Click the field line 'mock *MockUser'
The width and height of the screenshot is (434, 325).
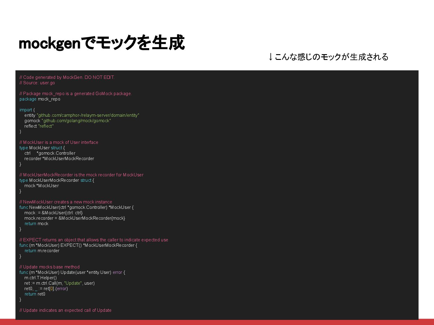pos(42,186)
